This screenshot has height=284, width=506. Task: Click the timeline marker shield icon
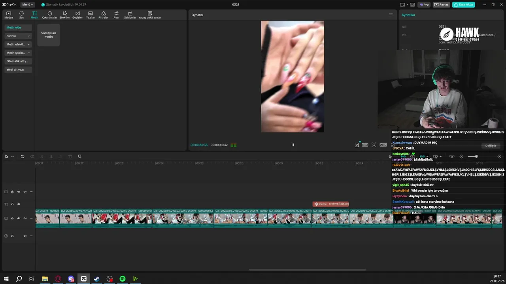coord(79,157)
